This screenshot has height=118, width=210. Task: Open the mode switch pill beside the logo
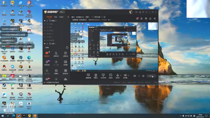click(x=62, y=12)
